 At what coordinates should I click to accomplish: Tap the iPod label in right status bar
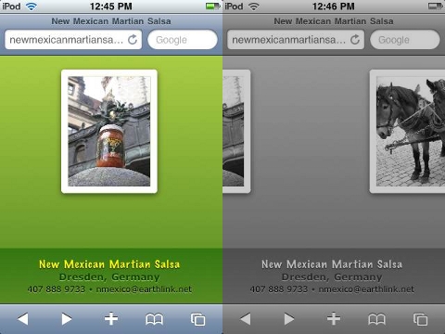pos(234,6)
